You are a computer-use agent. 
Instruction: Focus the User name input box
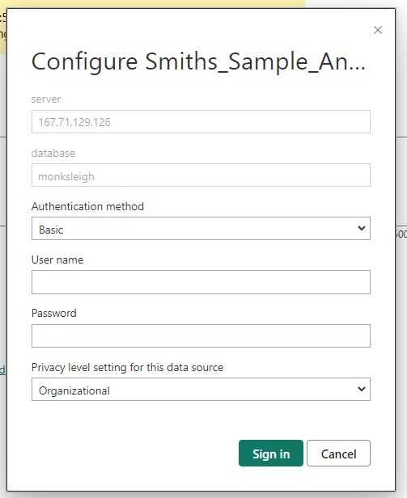point(201,282)
